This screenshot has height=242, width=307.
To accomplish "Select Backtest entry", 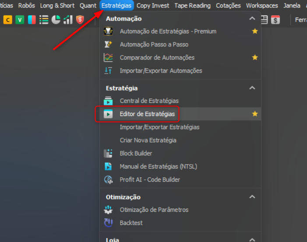I will (x=180, y=223).
